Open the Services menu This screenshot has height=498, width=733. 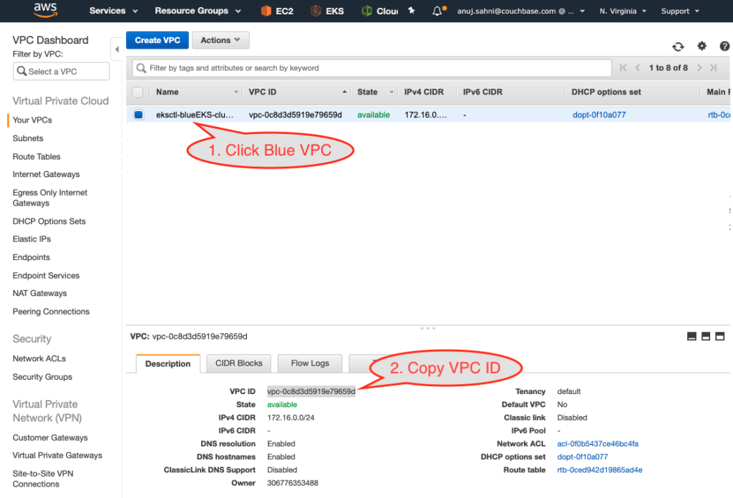(107, 11)
